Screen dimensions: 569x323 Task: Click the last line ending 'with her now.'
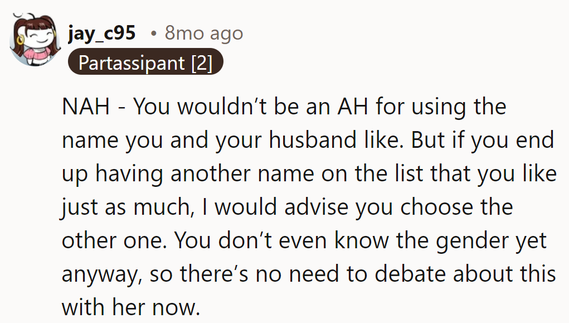pos(130,307)
